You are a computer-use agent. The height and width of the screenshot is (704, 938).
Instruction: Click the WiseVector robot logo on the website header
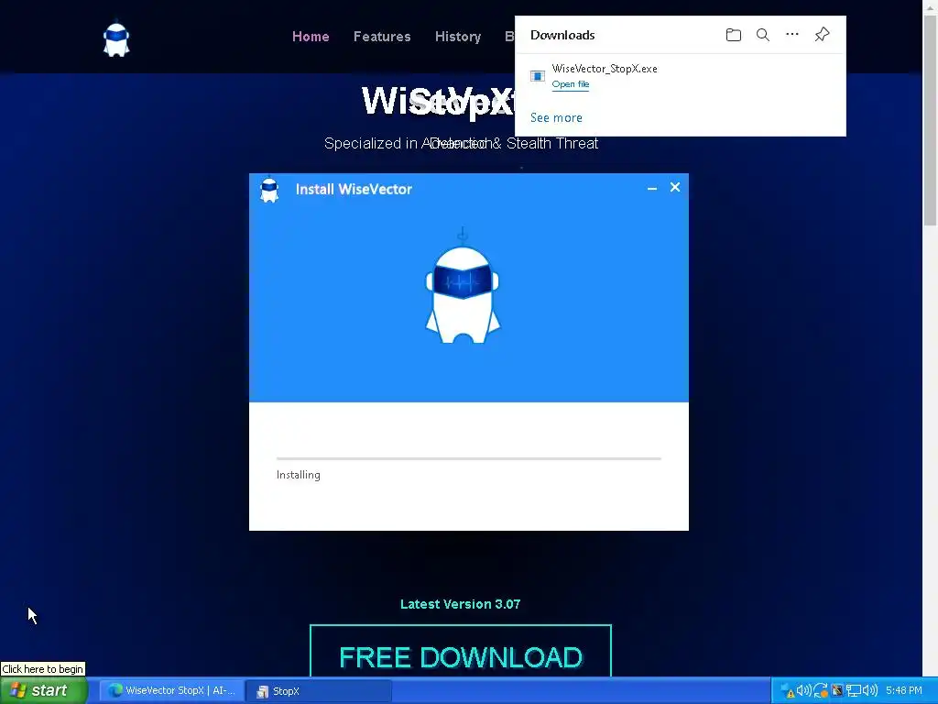tap(116, 40)
